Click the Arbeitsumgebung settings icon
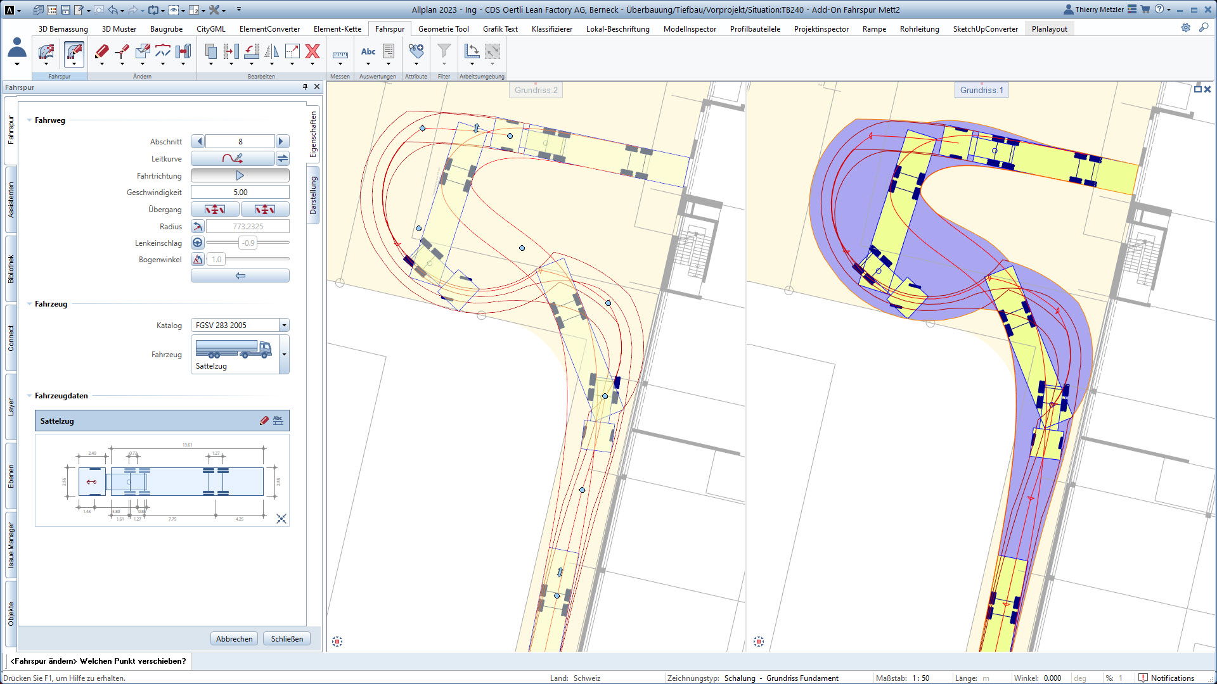This screenshot has height=684, width=1217. click(1187, 28)
